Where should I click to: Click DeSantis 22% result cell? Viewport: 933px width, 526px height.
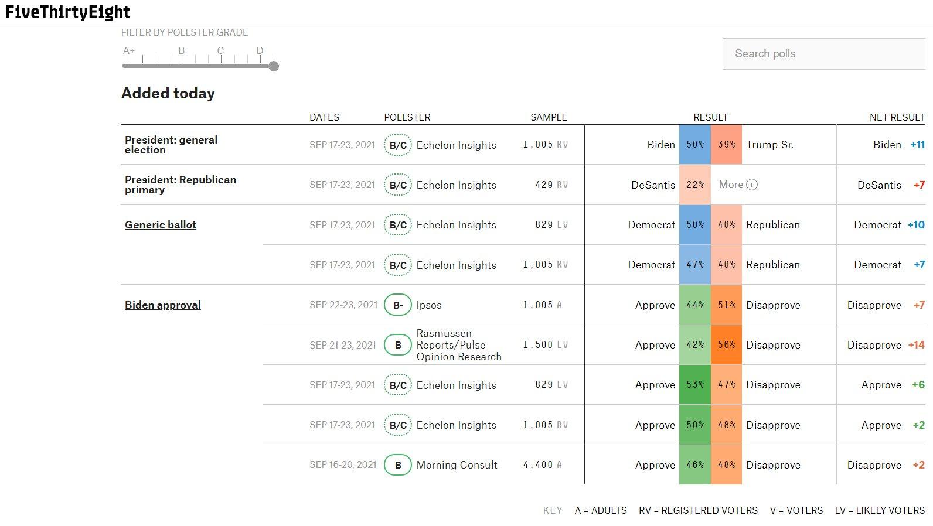pyautogui.click(x=695, y=185)
